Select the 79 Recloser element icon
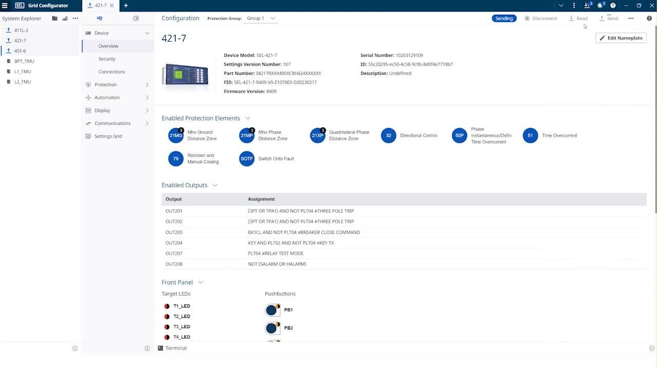The height and width of the screenshot is (369, 657). 176,159
